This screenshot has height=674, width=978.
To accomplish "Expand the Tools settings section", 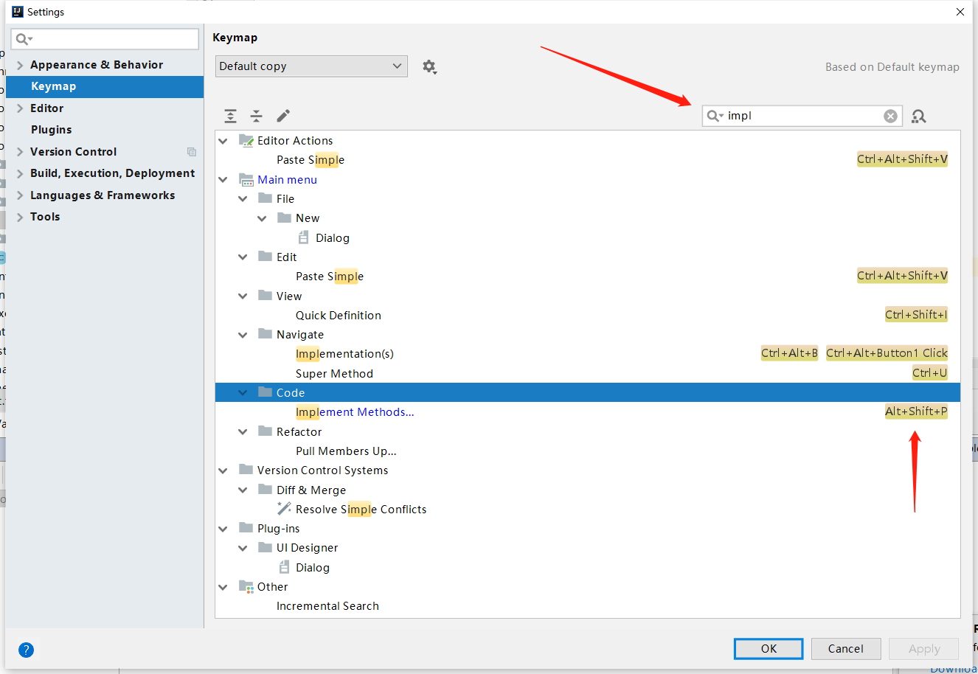I will (20, 217).
